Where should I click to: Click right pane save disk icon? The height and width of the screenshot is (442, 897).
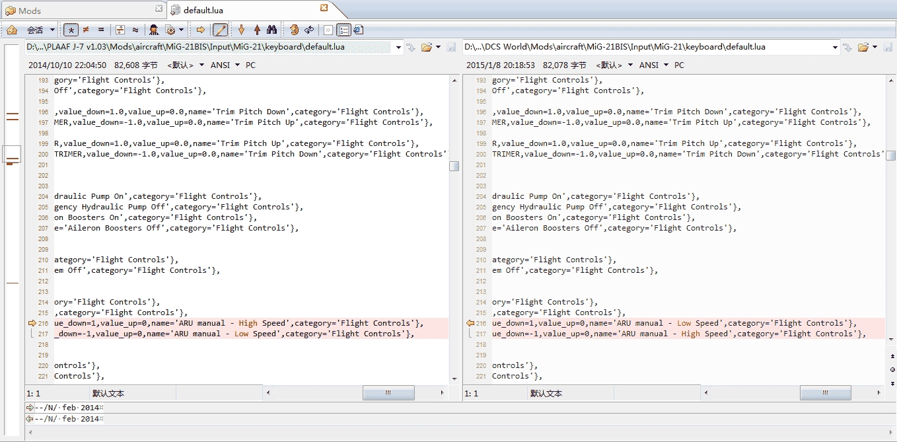[x=888, y=48]
